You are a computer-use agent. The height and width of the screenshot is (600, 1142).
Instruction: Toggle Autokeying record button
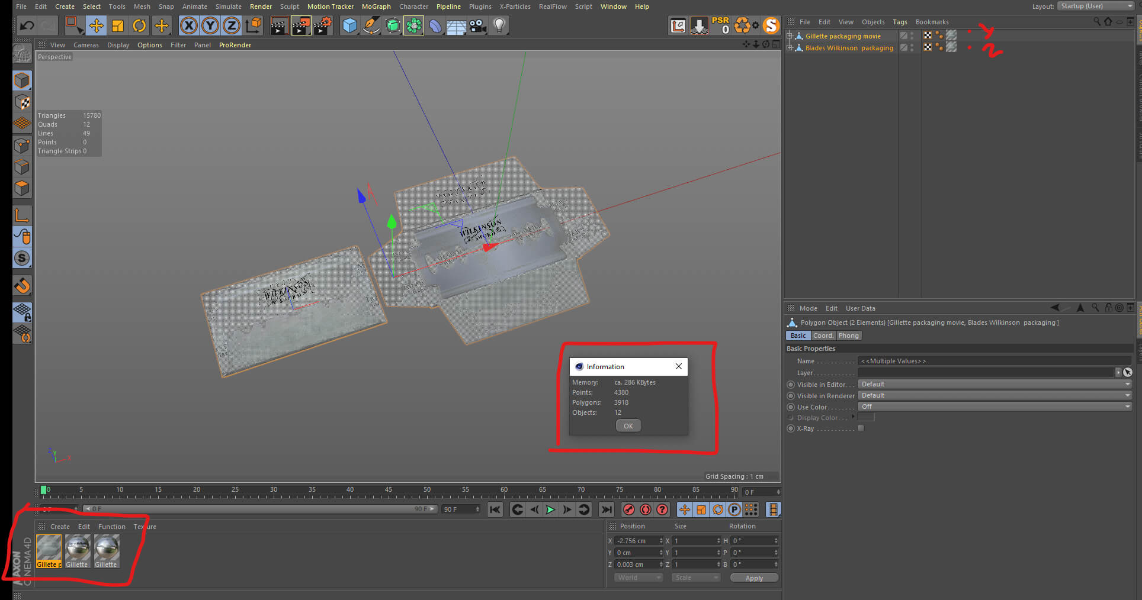pos(646,509)
